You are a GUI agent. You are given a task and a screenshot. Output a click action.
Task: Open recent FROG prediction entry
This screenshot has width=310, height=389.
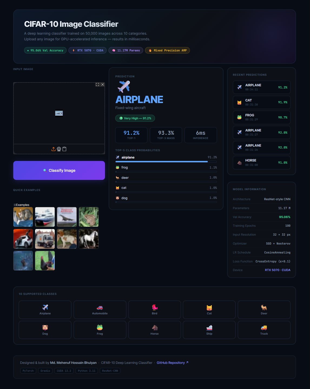pos(262,117)
